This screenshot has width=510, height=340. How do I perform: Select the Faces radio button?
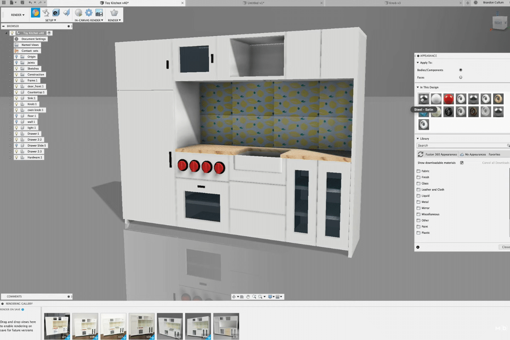point(461,77)
